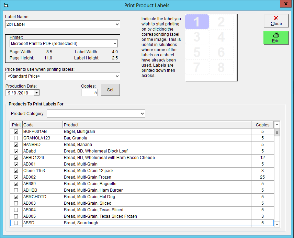Click the code cell AB689
The width and height of the screenshot is (294, 238).
[x=43, y=184]
